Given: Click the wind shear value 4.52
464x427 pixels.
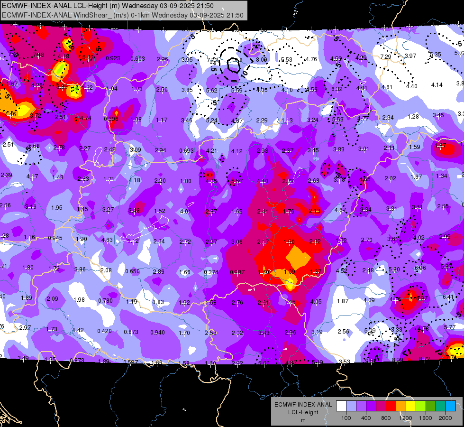Looking at the screenshot, I should [x=342, y=270].
